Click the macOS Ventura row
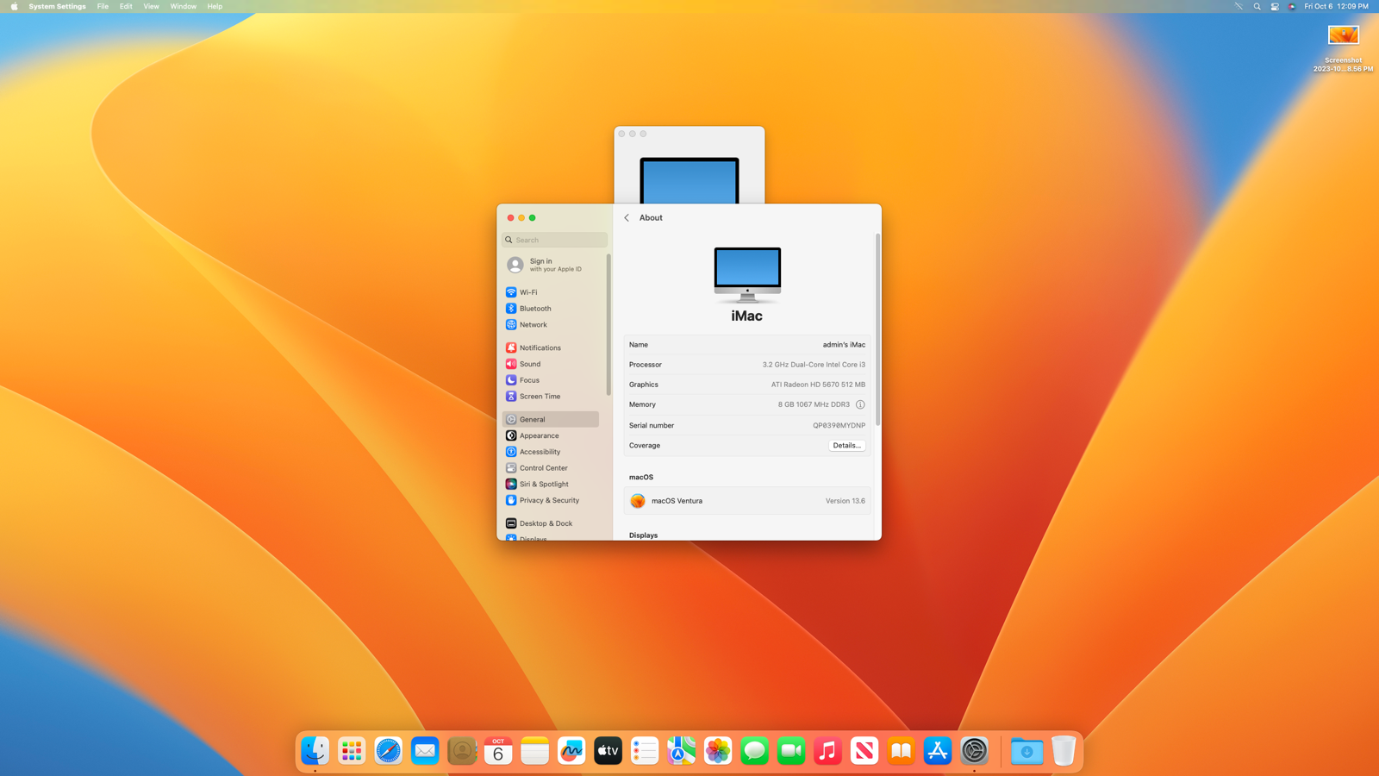The height and width of the screenshot is (776, 1379). (747, 501)
